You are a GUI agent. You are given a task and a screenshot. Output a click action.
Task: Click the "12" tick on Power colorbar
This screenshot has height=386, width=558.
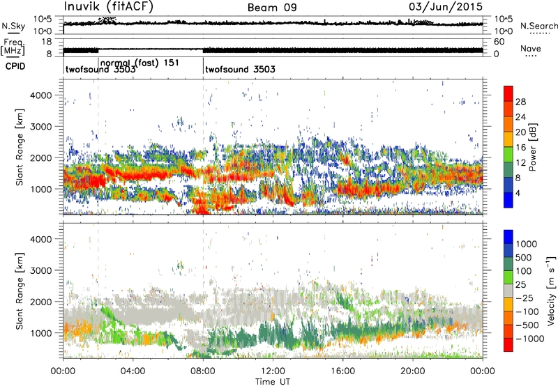[520, 163]
